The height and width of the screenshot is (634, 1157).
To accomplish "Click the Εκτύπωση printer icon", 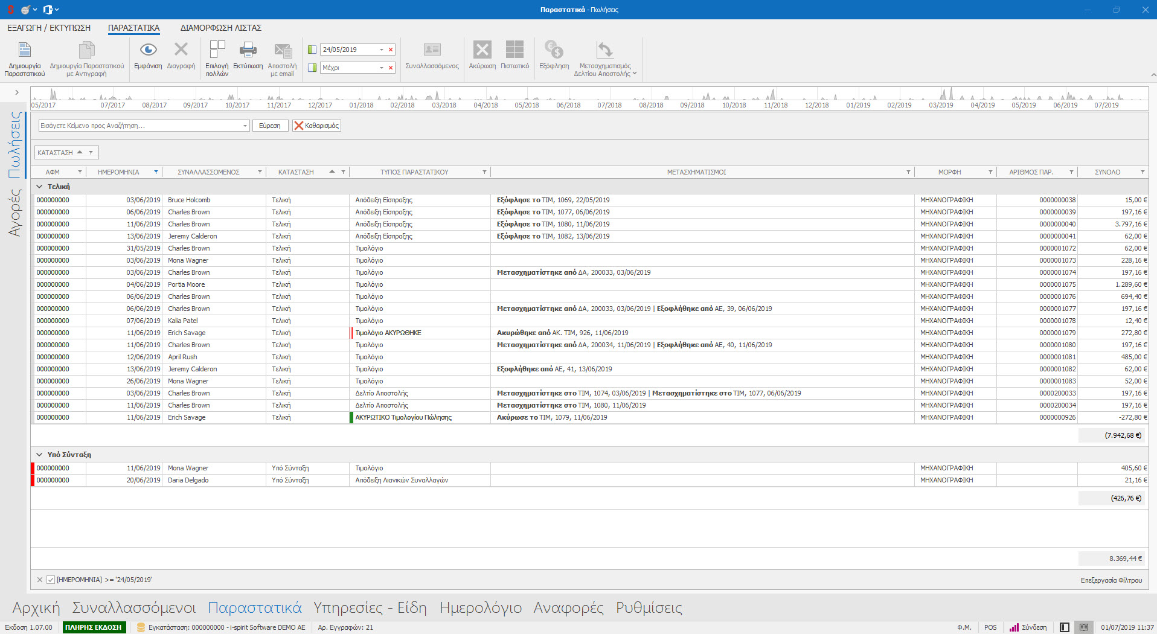I will [248, 50].
